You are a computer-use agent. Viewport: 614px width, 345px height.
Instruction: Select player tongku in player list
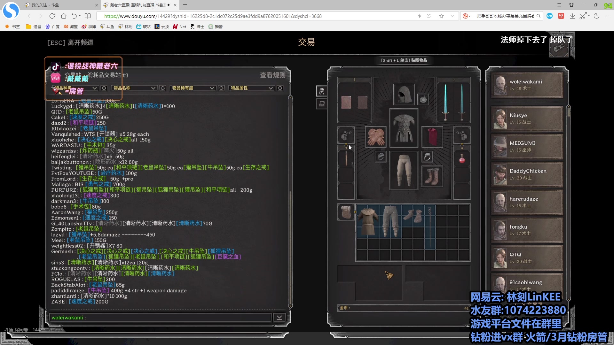tap(527, 230)
